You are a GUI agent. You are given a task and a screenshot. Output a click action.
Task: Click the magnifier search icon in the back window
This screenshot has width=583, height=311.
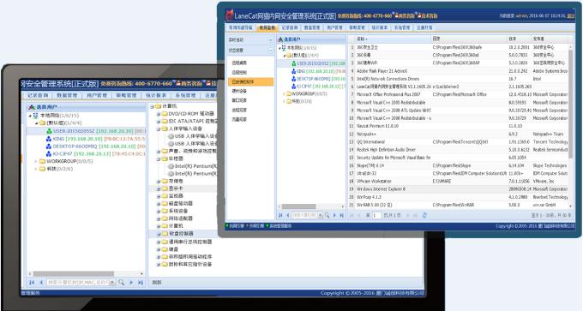[121, 283]
